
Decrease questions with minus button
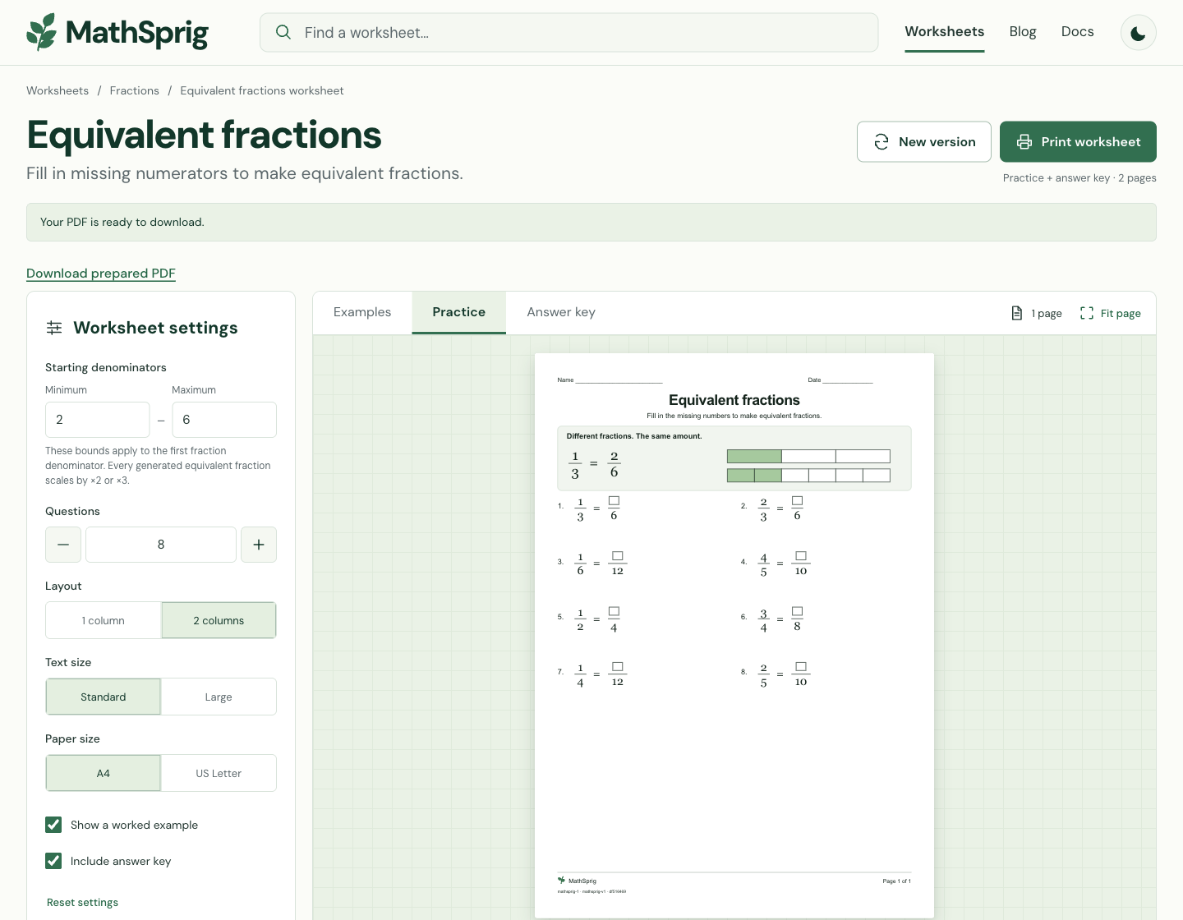click(63, 545)
